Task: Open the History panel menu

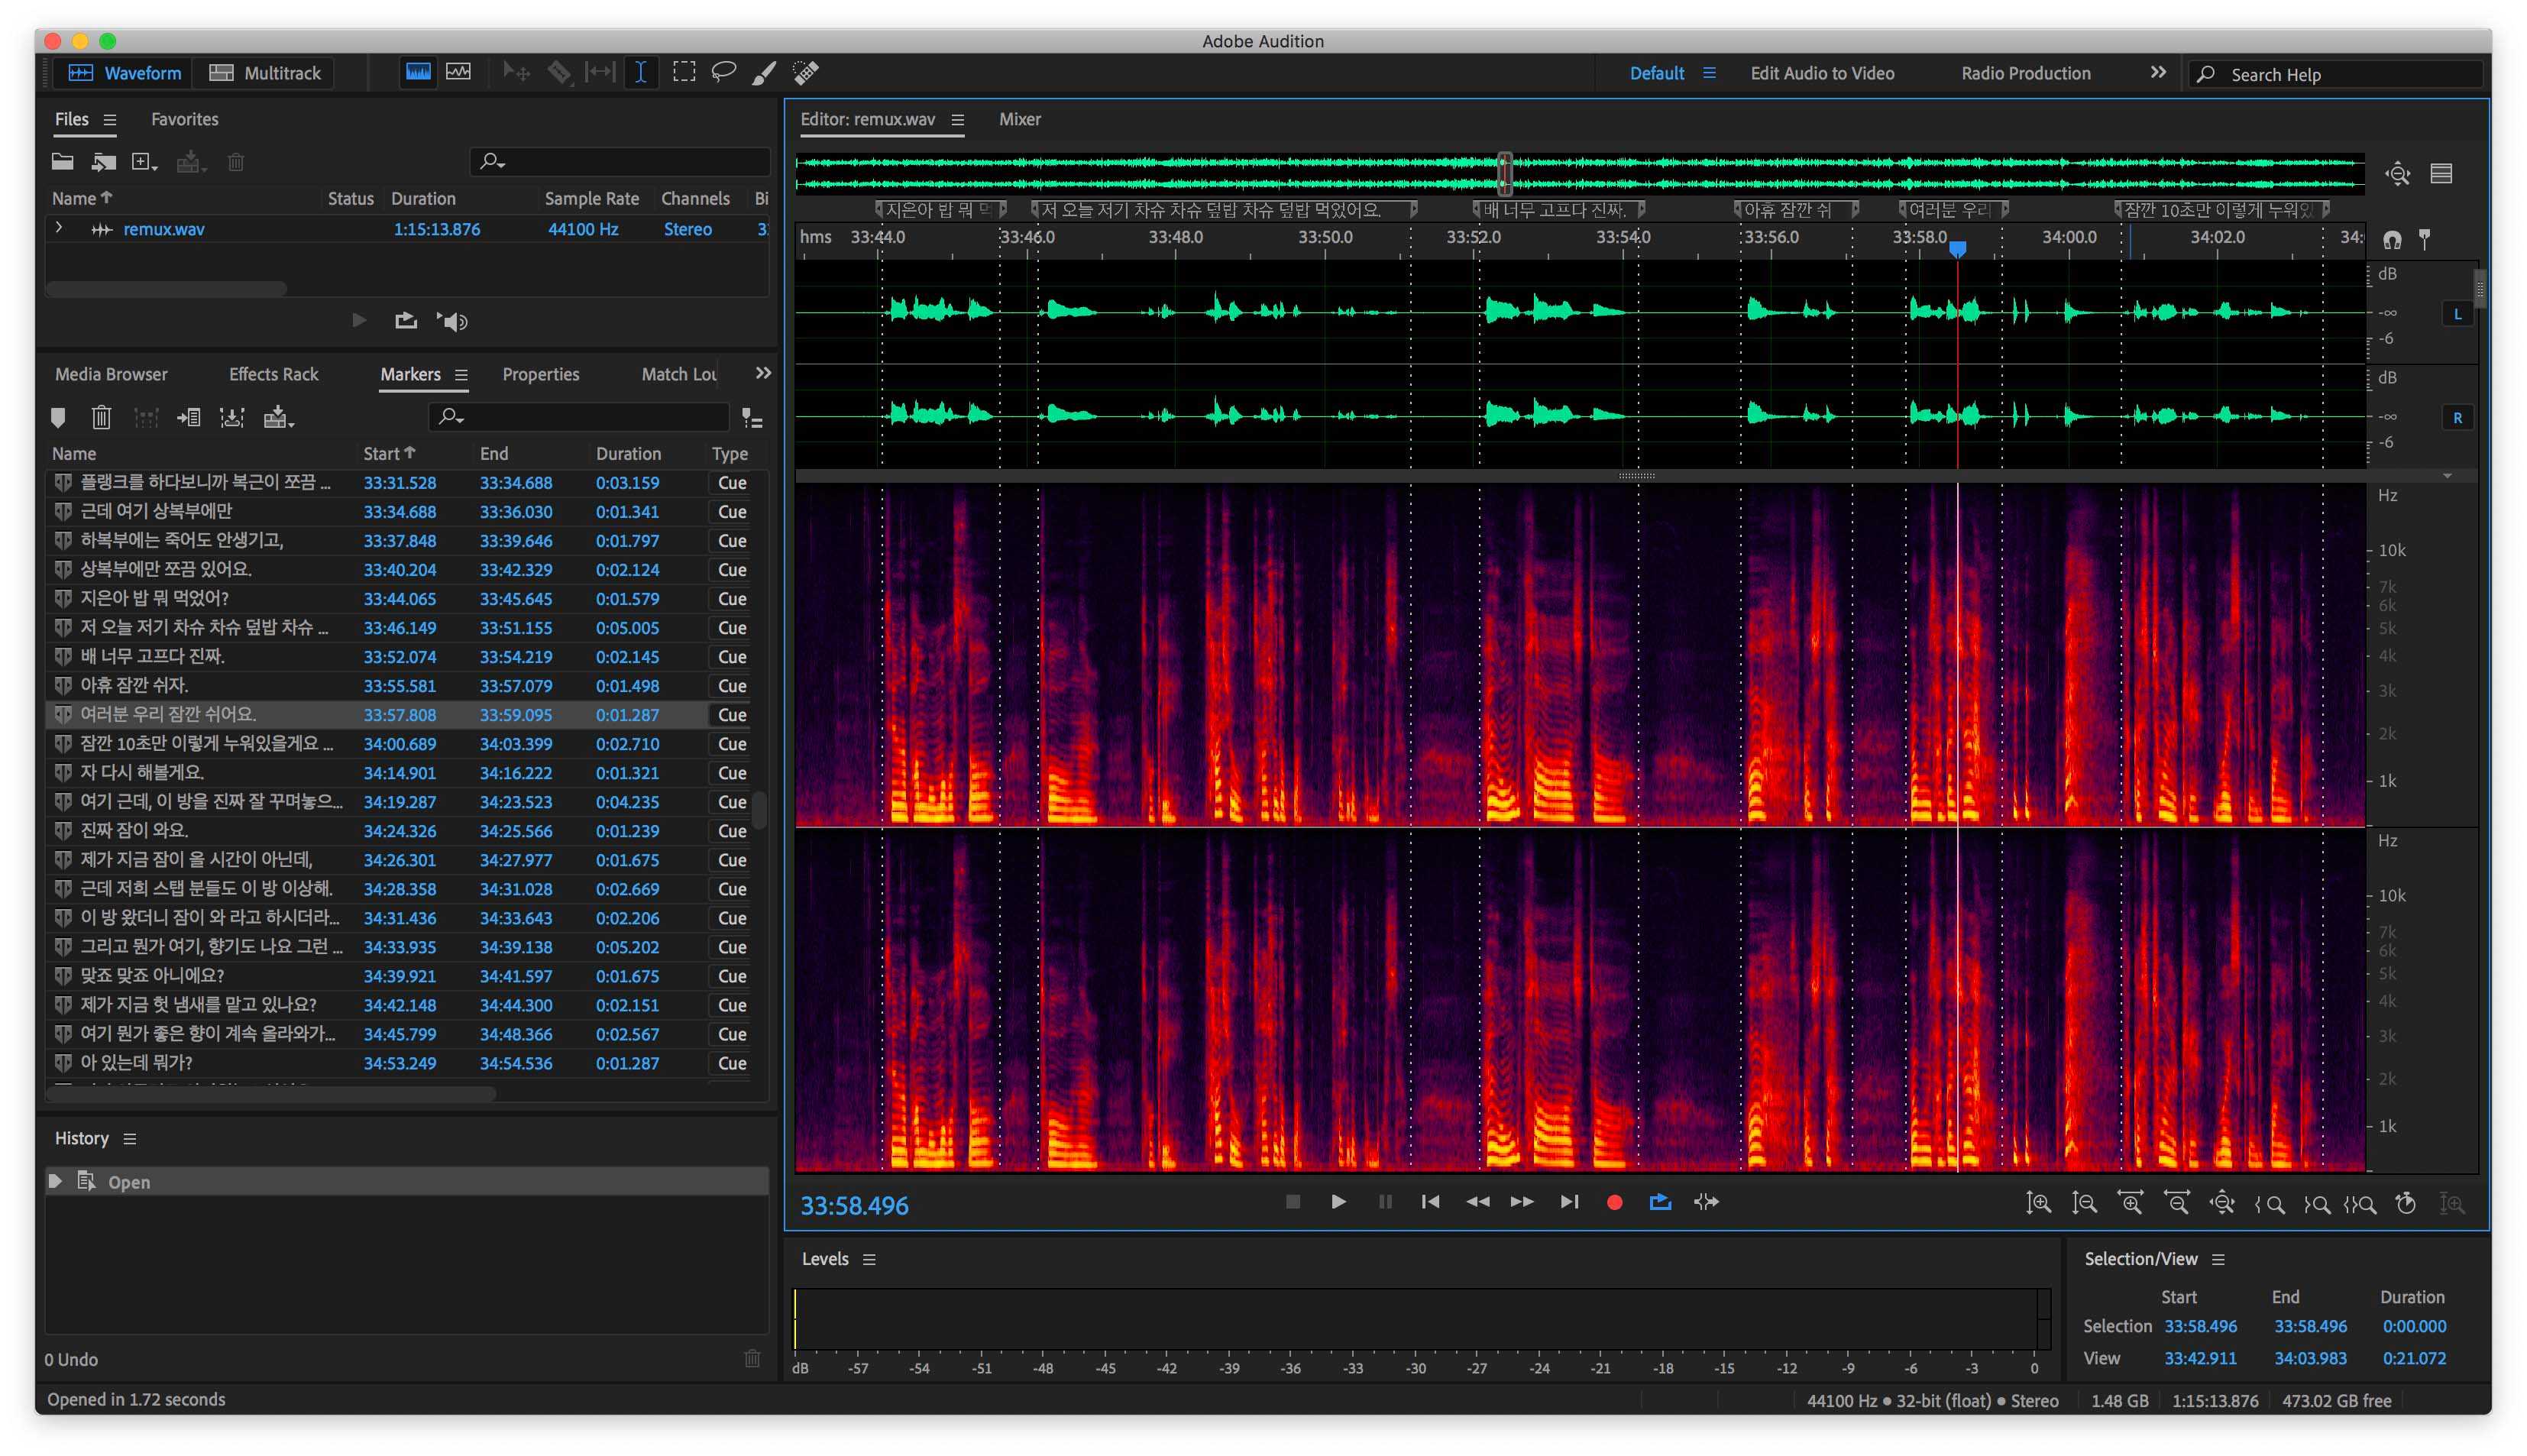Action: tap(129, 1139)
